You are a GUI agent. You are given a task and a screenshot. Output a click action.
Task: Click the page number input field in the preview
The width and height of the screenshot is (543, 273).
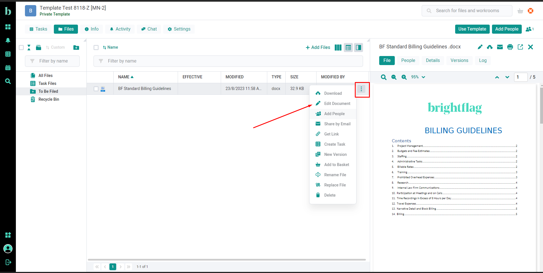(521, 77)
